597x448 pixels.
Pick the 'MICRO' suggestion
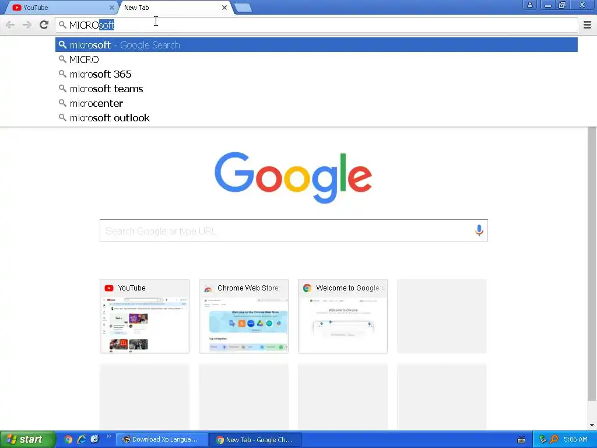(317, 60)
